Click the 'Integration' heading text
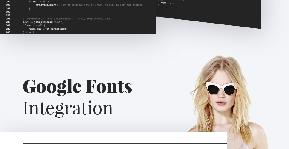The height and width of the screenshot is (149, 289). point(68,109)
